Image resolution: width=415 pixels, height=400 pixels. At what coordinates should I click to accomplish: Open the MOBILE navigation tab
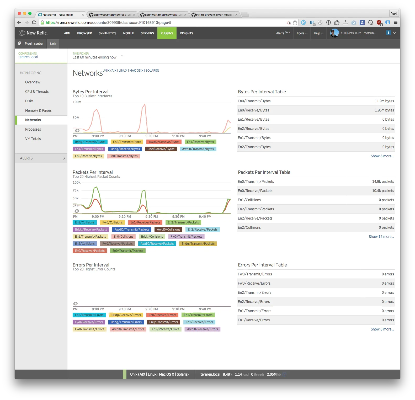[129, 33]
